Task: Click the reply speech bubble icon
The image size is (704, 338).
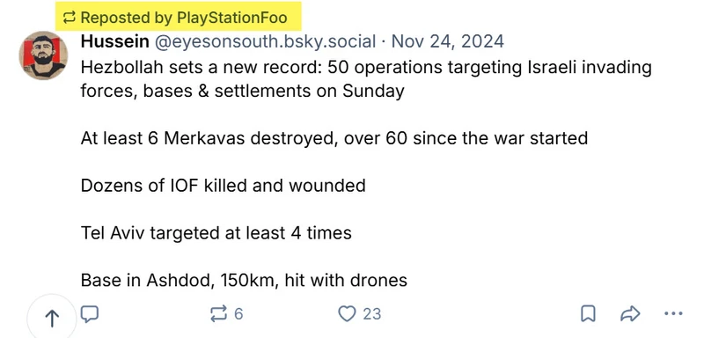Action: pyautogui.click(x=90, y=313)
